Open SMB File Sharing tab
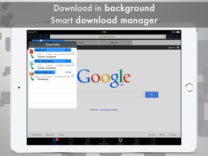 click(104, 141)
